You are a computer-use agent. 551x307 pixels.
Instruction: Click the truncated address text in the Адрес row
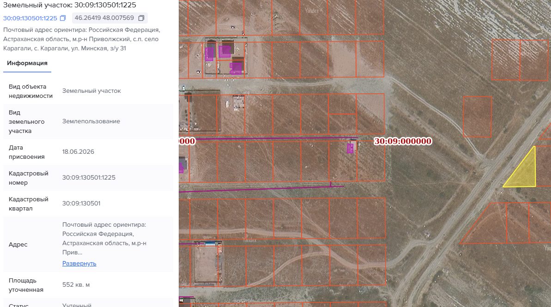click(104, 239)
